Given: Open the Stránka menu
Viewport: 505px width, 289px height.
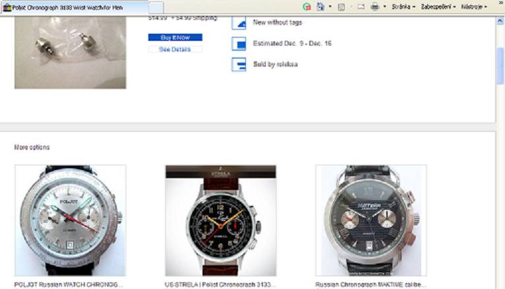Looking at the screenshot, I should [x=402, y=7].
